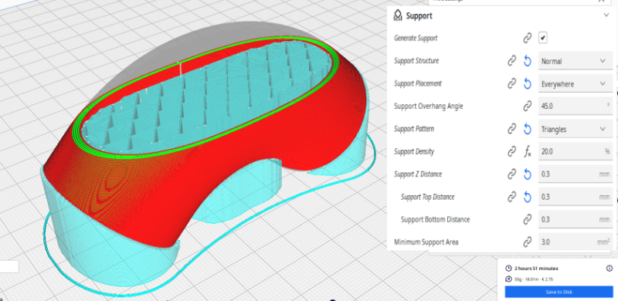Click the clock print-time icon
618x301 pixels.
click(508, 269)
